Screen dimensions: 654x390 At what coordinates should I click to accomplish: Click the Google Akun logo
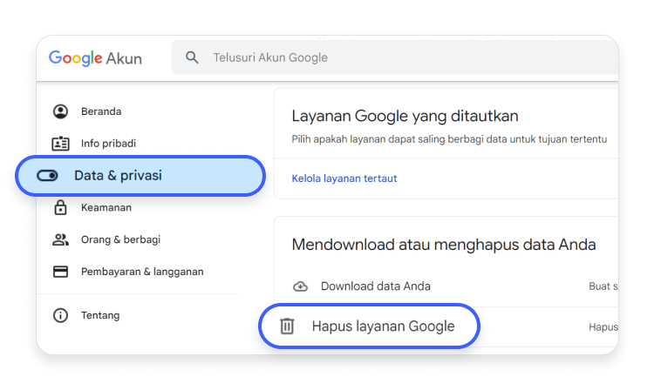(95, 58)
